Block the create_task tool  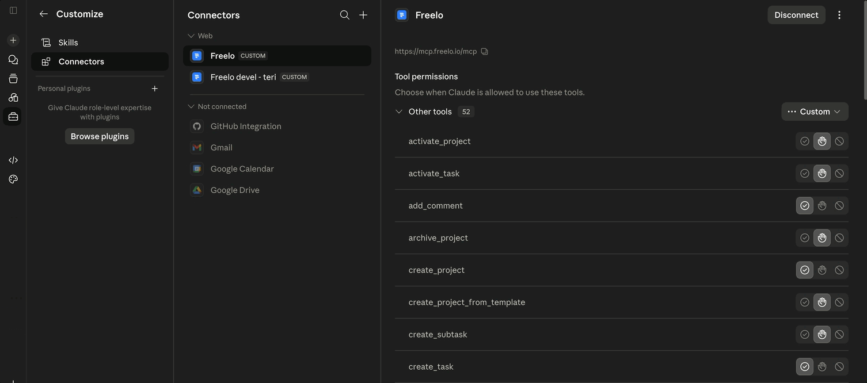point(839,367)
